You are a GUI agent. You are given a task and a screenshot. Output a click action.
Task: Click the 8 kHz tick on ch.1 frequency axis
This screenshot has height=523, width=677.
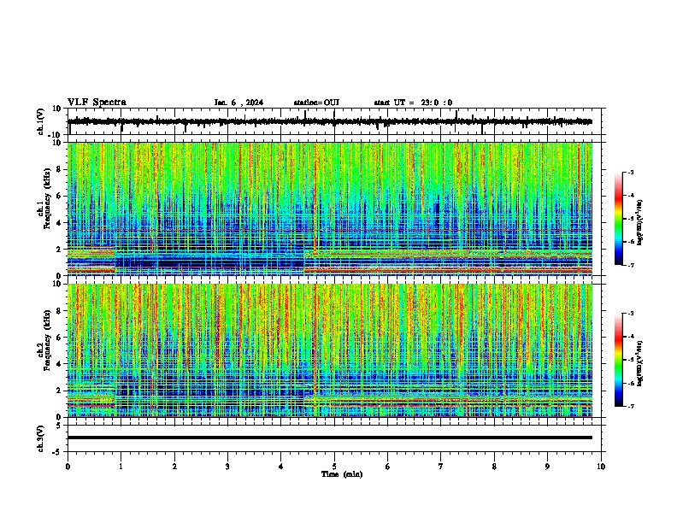coord(60,169)
